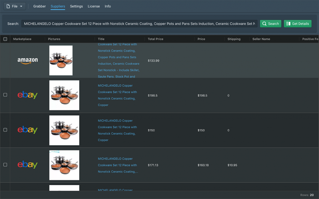319x199 pixels.
Task: Expand the File dropdown arrow
Action: [x=21, y=6]
